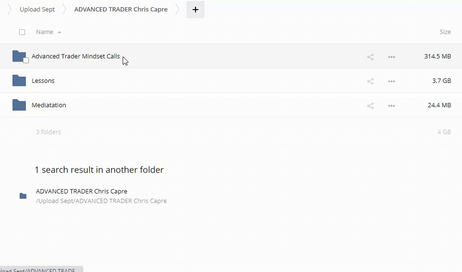Check the Advanced Trader Mindset Calls checkbox
The width and height of the screenshot is (462, 272).
coord(26,60)
